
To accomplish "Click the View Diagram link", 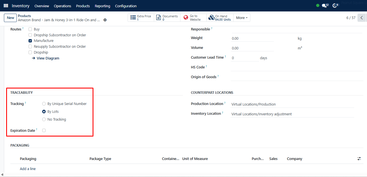I will (46, 58).
